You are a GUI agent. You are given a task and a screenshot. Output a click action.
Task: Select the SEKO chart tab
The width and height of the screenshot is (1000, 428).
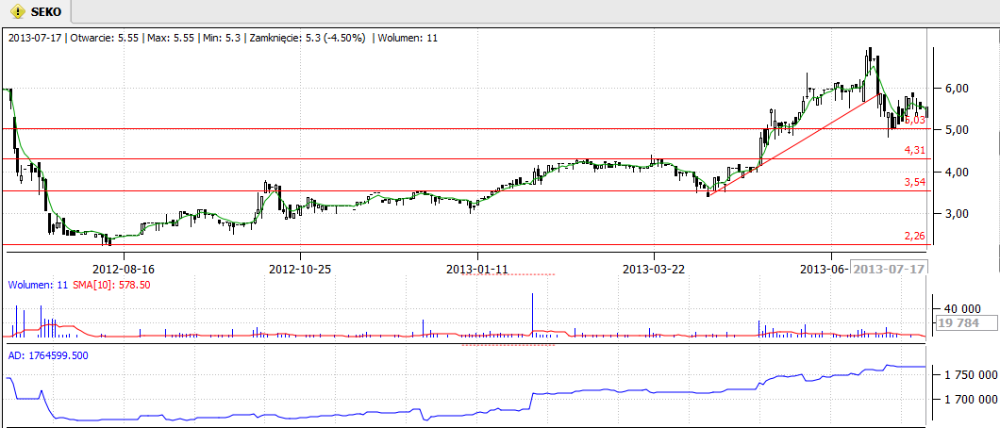click(x=36, y=11)
